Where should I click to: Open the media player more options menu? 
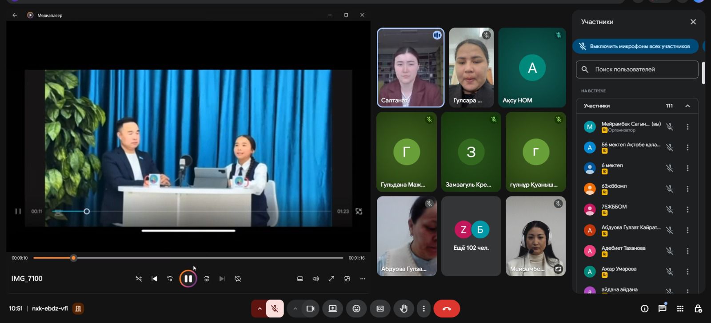[x=363, y=279]
